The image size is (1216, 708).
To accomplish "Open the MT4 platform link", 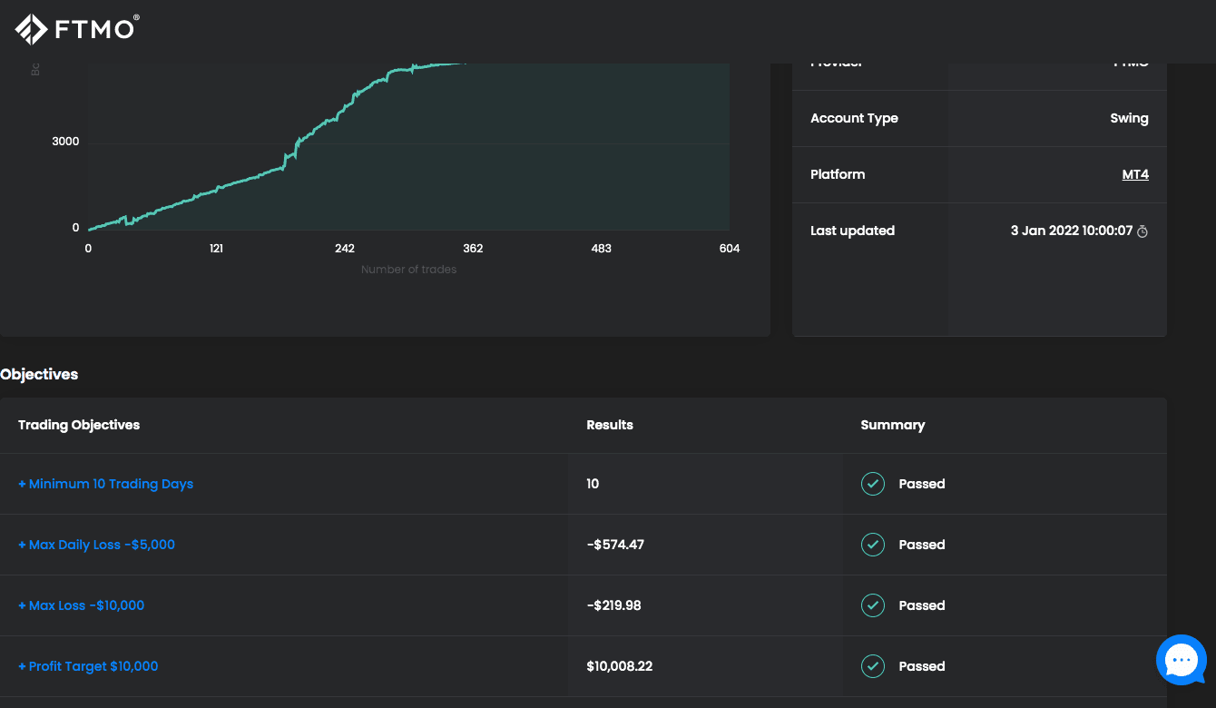I will 1135,174.
